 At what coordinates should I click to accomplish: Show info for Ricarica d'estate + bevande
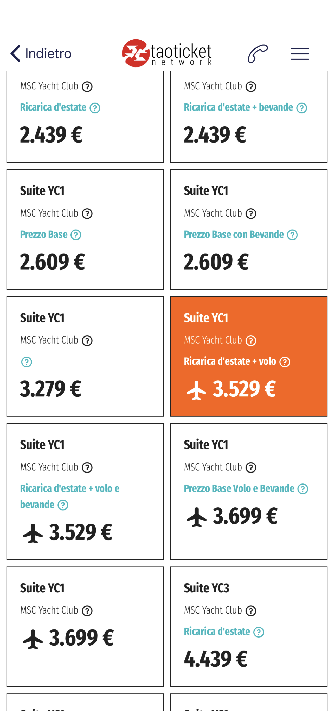pyautogui.click(x=301, y=108)
